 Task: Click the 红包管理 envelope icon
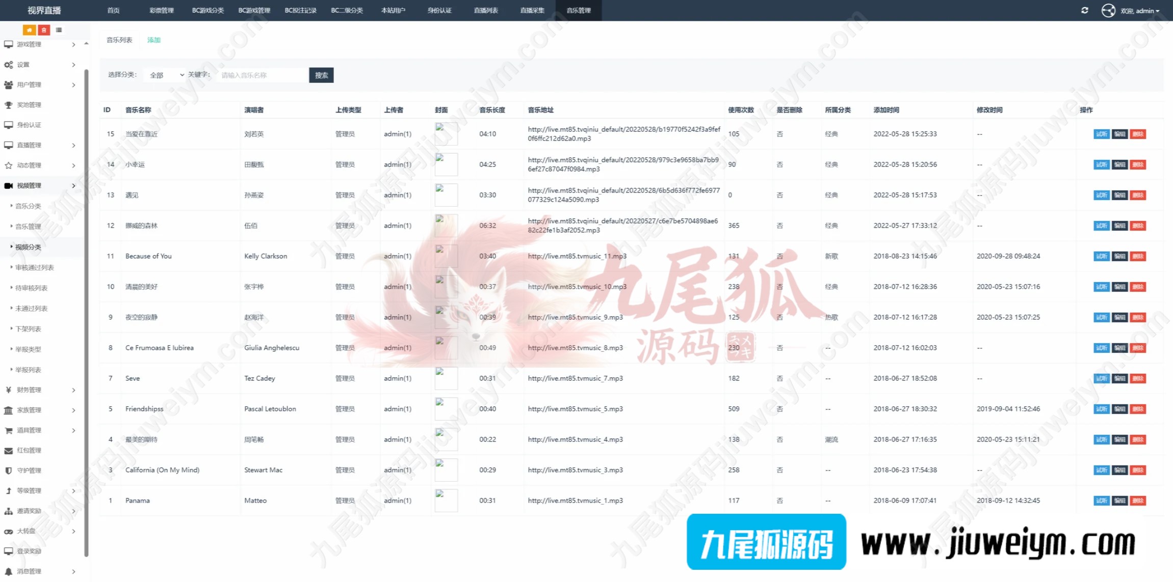9,451
